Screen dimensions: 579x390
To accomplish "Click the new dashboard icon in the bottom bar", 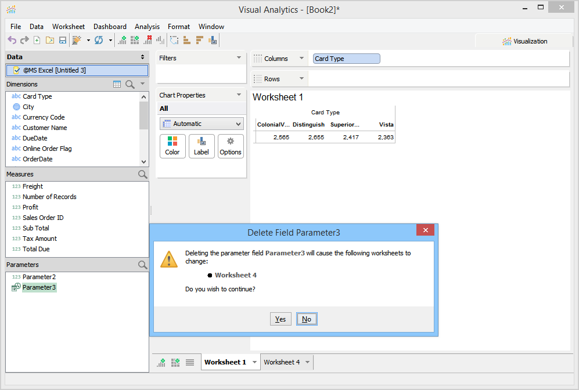I will (x=175, y=362).
